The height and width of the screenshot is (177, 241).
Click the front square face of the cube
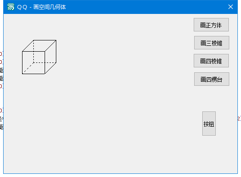tap(27, 68)
